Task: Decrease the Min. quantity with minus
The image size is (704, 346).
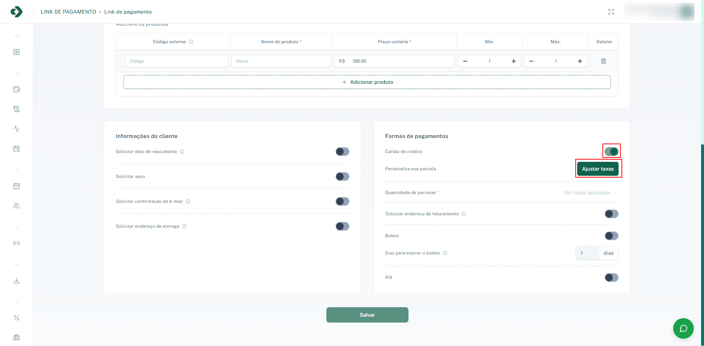Action: pyautogui.click(x=465, y=61)
